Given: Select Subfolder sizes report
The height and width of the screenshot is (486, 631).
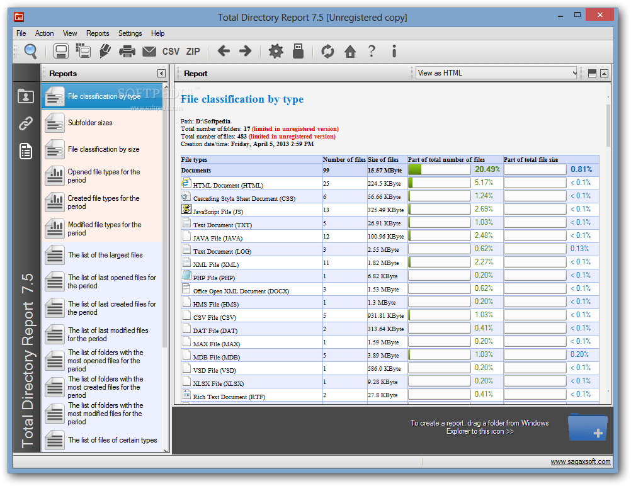Looking at the screenshot, I should (102, 123).
